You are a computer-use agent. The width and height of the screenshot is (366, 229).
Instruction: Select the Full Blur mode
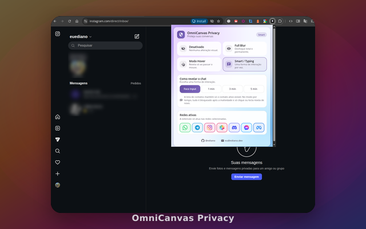(x=245, y=49)
